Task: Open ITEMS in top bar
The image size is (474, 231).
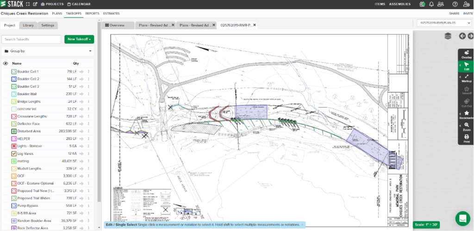Action: [380, 4]
